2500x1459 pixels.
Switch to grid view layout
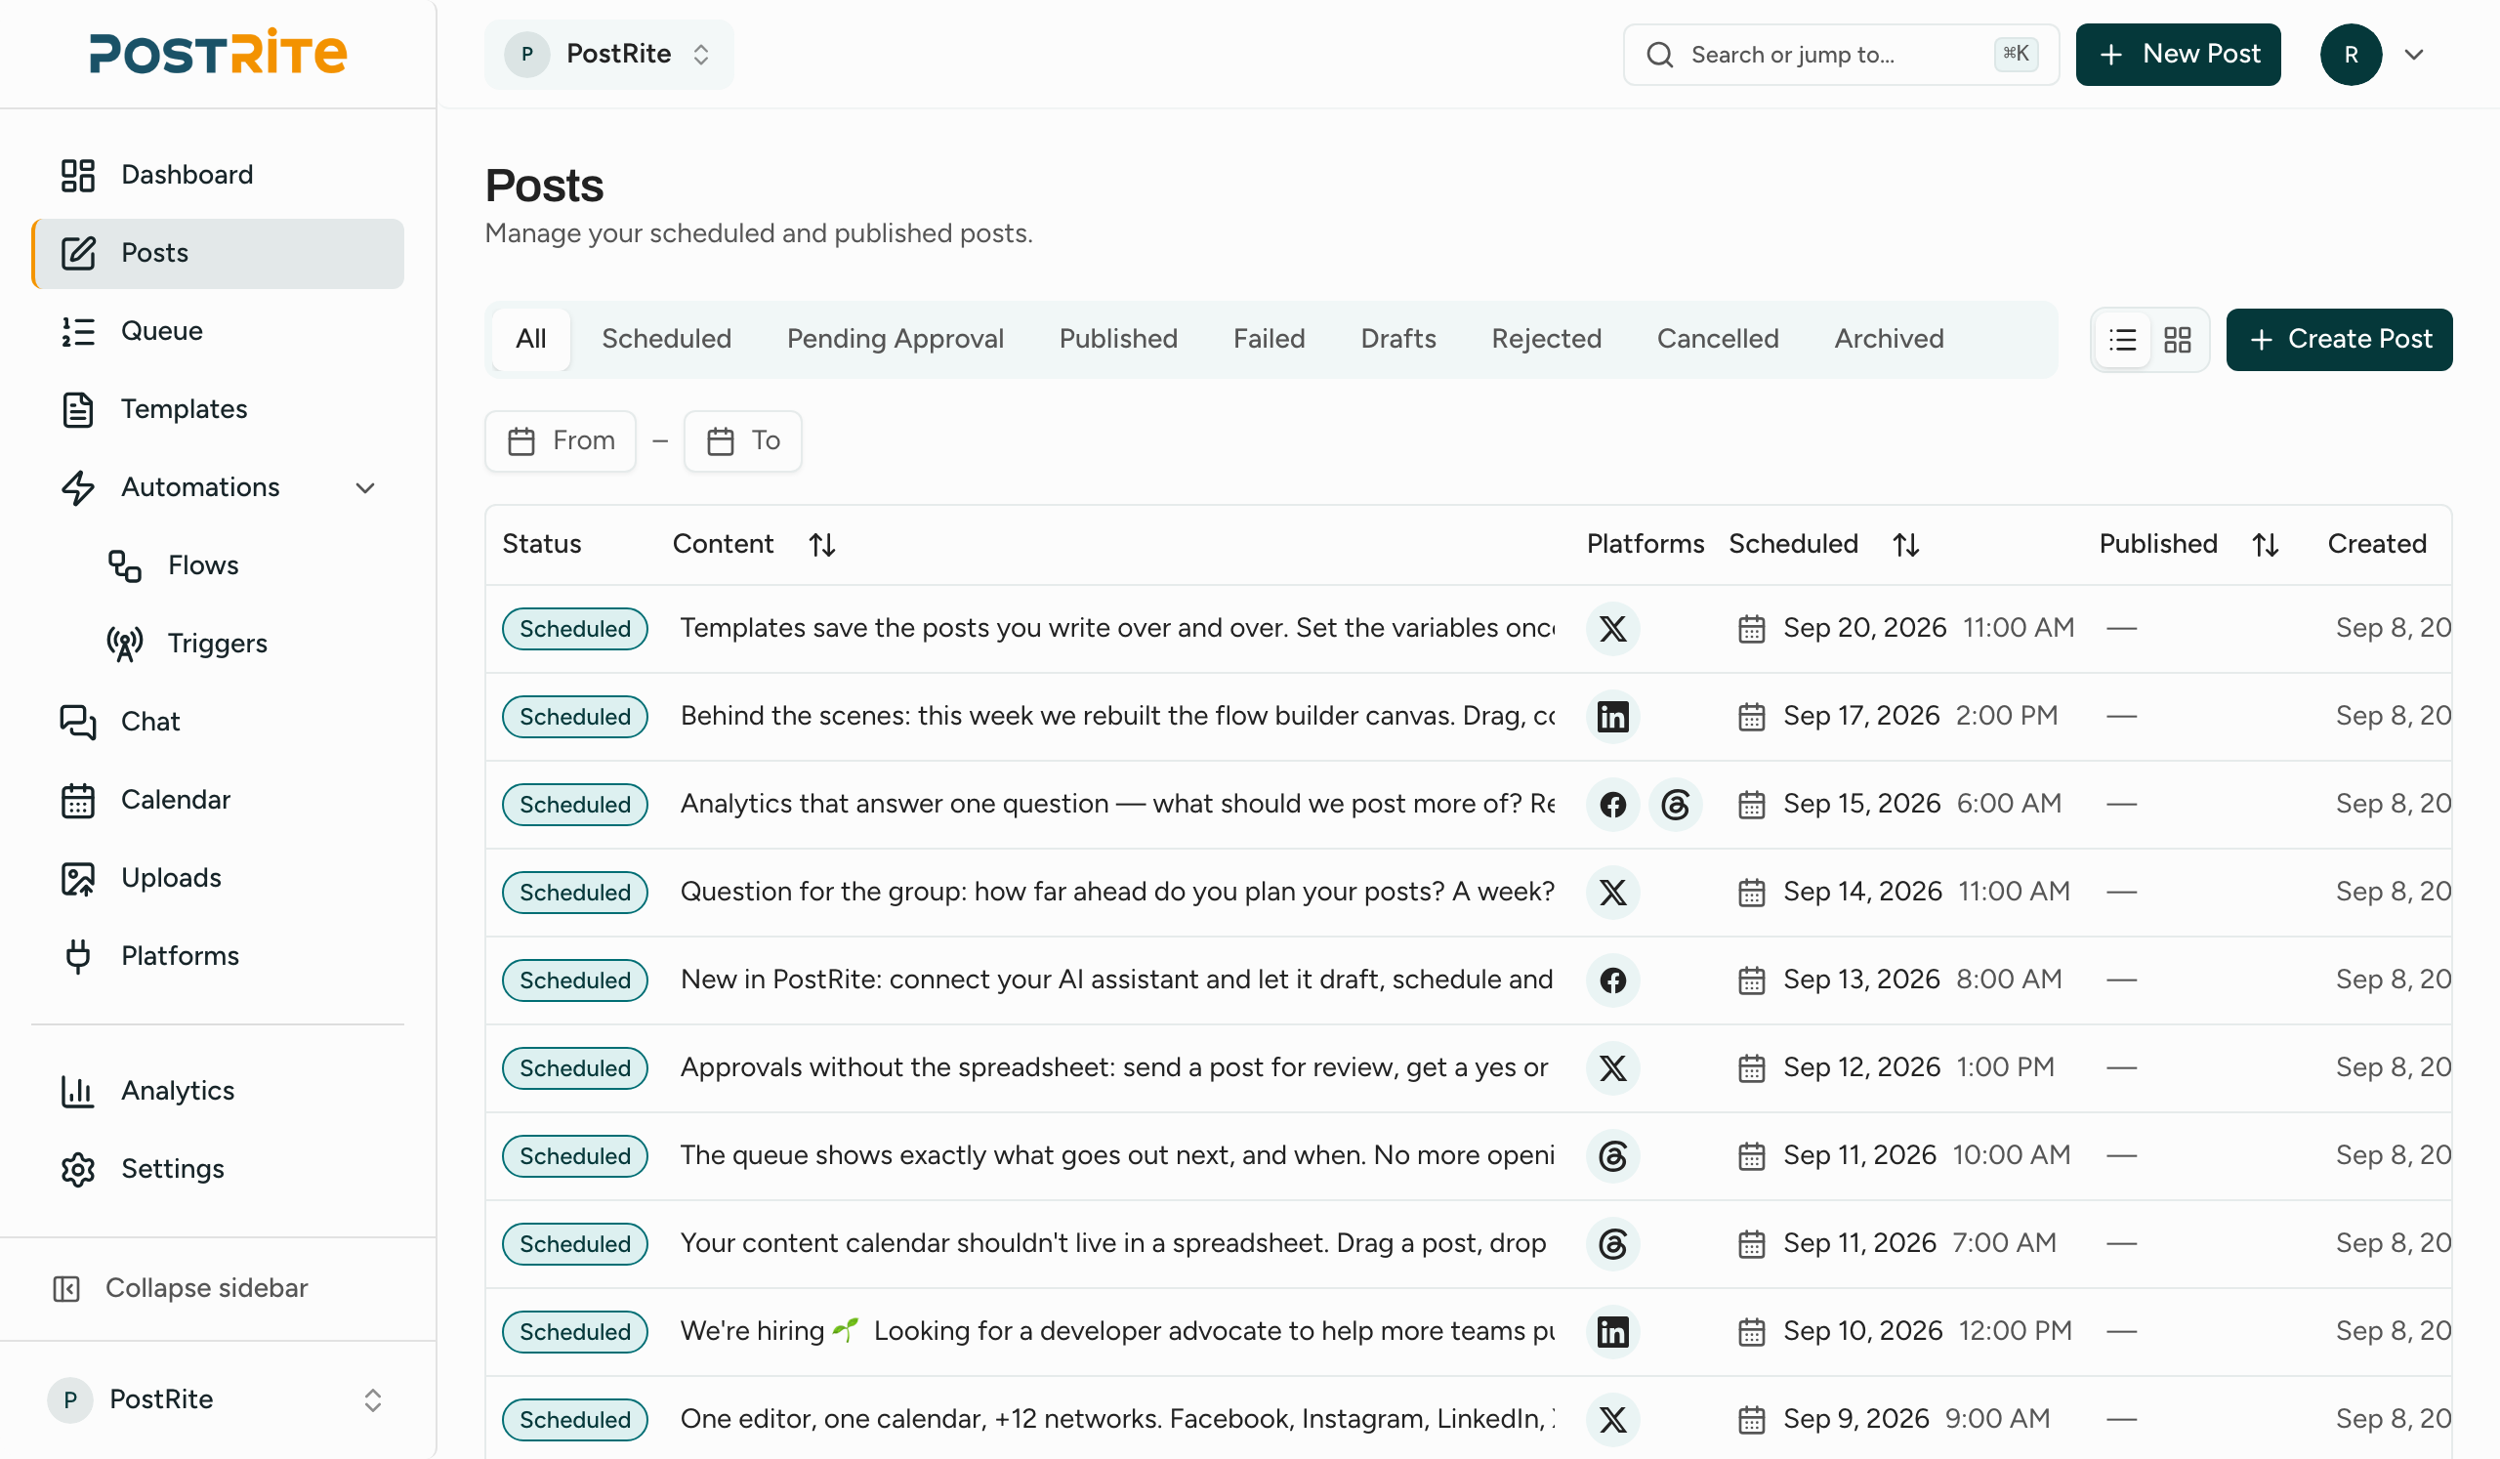tap(2178, 340)
